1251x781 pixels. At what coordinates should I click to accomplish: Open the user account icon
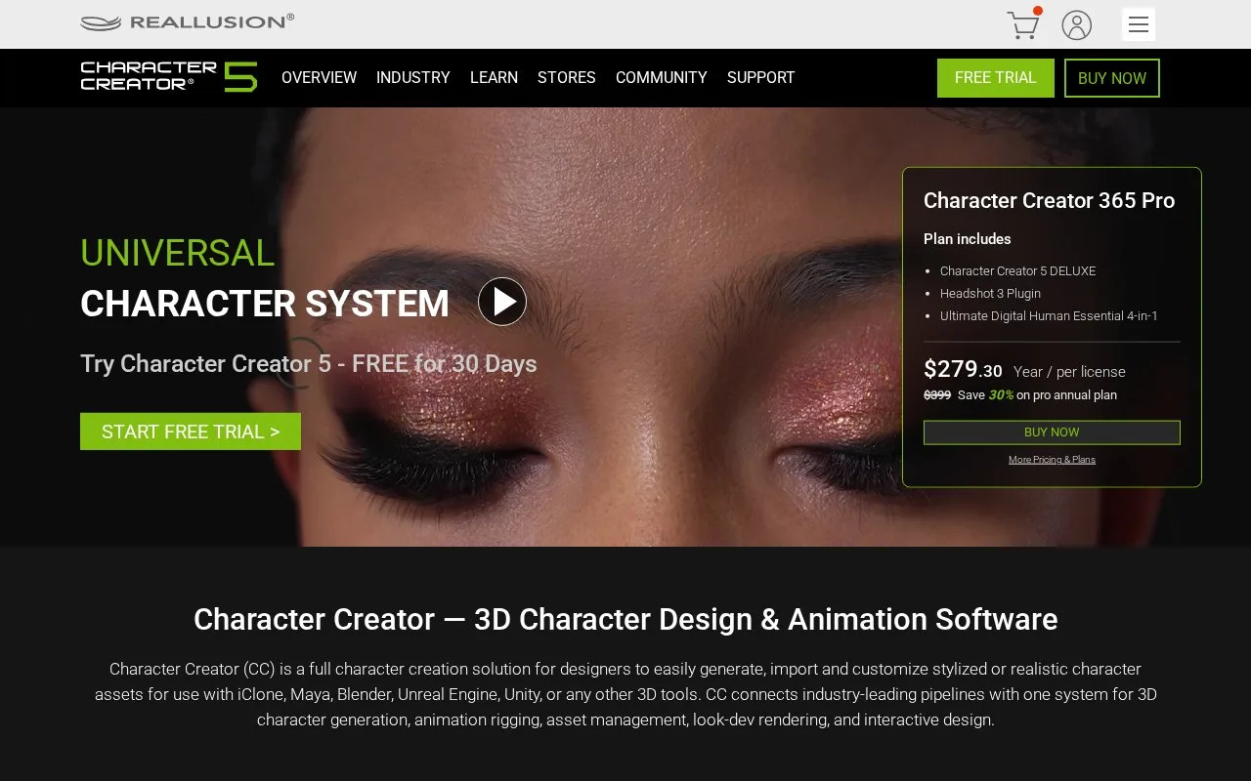1077,24
